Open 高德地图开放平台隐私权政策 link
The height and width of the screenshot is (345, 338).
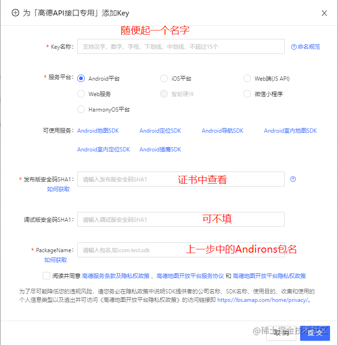tap(269, 276)
